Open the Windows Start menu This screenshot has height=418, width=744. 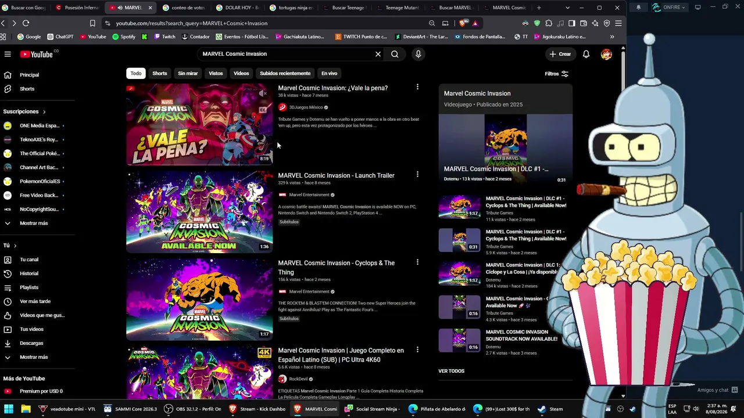pyautogui.click(x=9, y=409)
